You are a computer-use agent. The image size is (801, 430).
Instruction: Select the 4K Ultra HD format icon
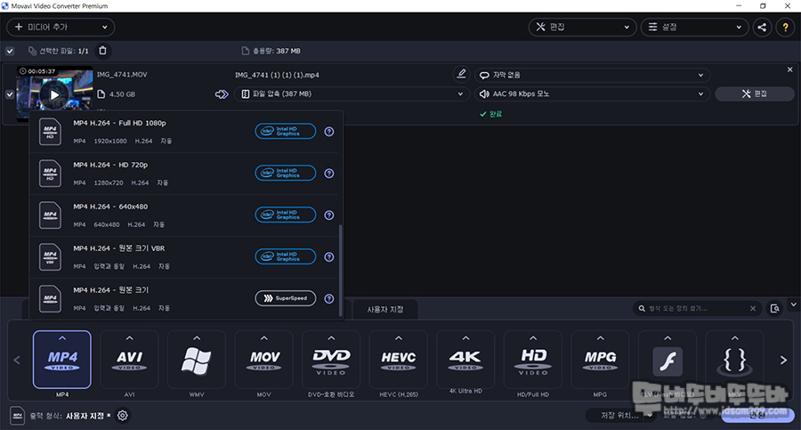(465, 360)
